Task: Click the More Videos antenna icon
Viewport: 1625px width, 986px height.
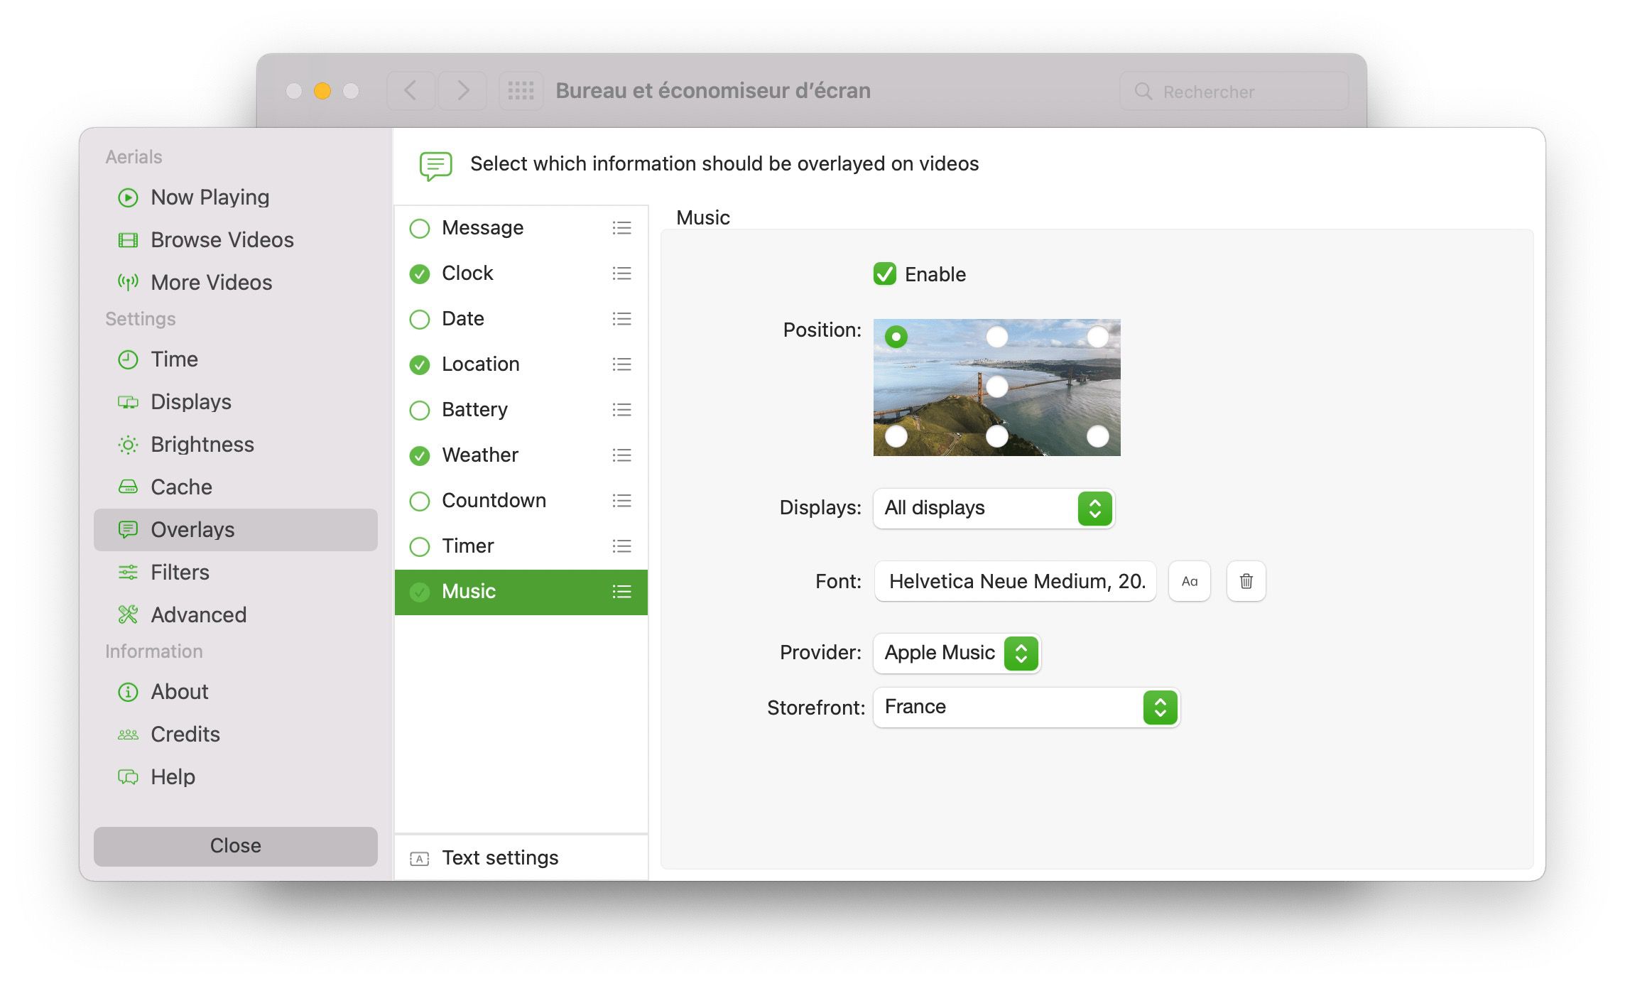Action: [129, 282]
